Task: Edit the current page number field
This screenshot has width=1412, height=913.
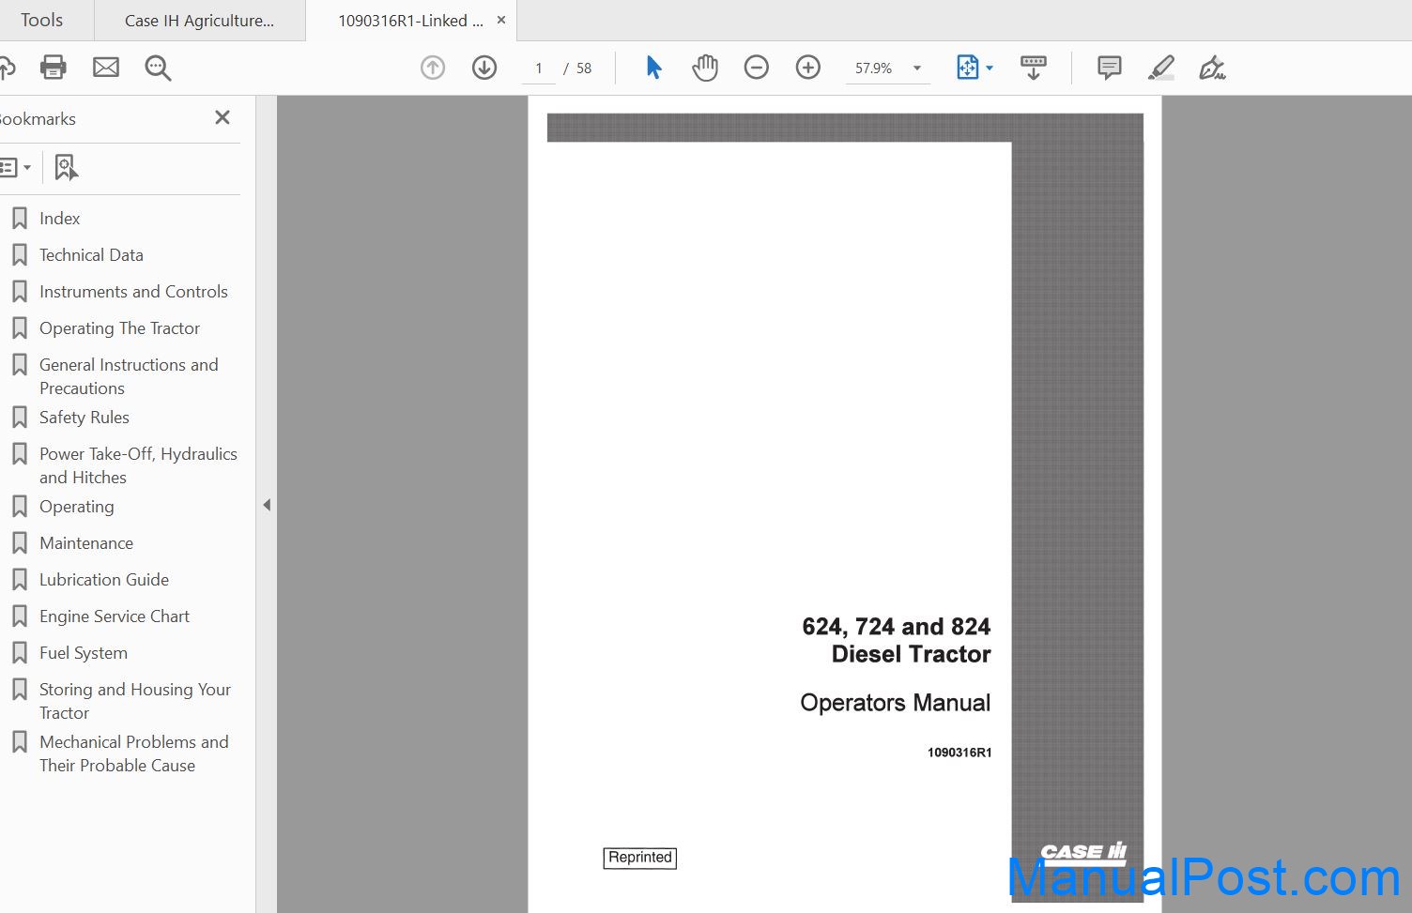Action: point(539,68)
